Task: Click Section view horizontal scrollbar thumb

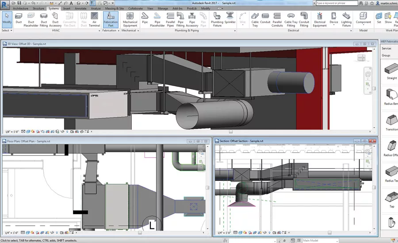Action: tap(329, 232)
